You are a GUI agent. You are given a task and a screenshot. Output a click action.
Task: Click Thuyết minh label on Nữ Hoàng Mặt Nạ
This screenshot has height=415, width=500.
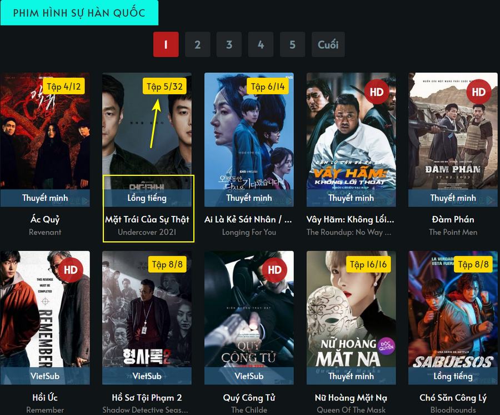[x=351, y=376]
